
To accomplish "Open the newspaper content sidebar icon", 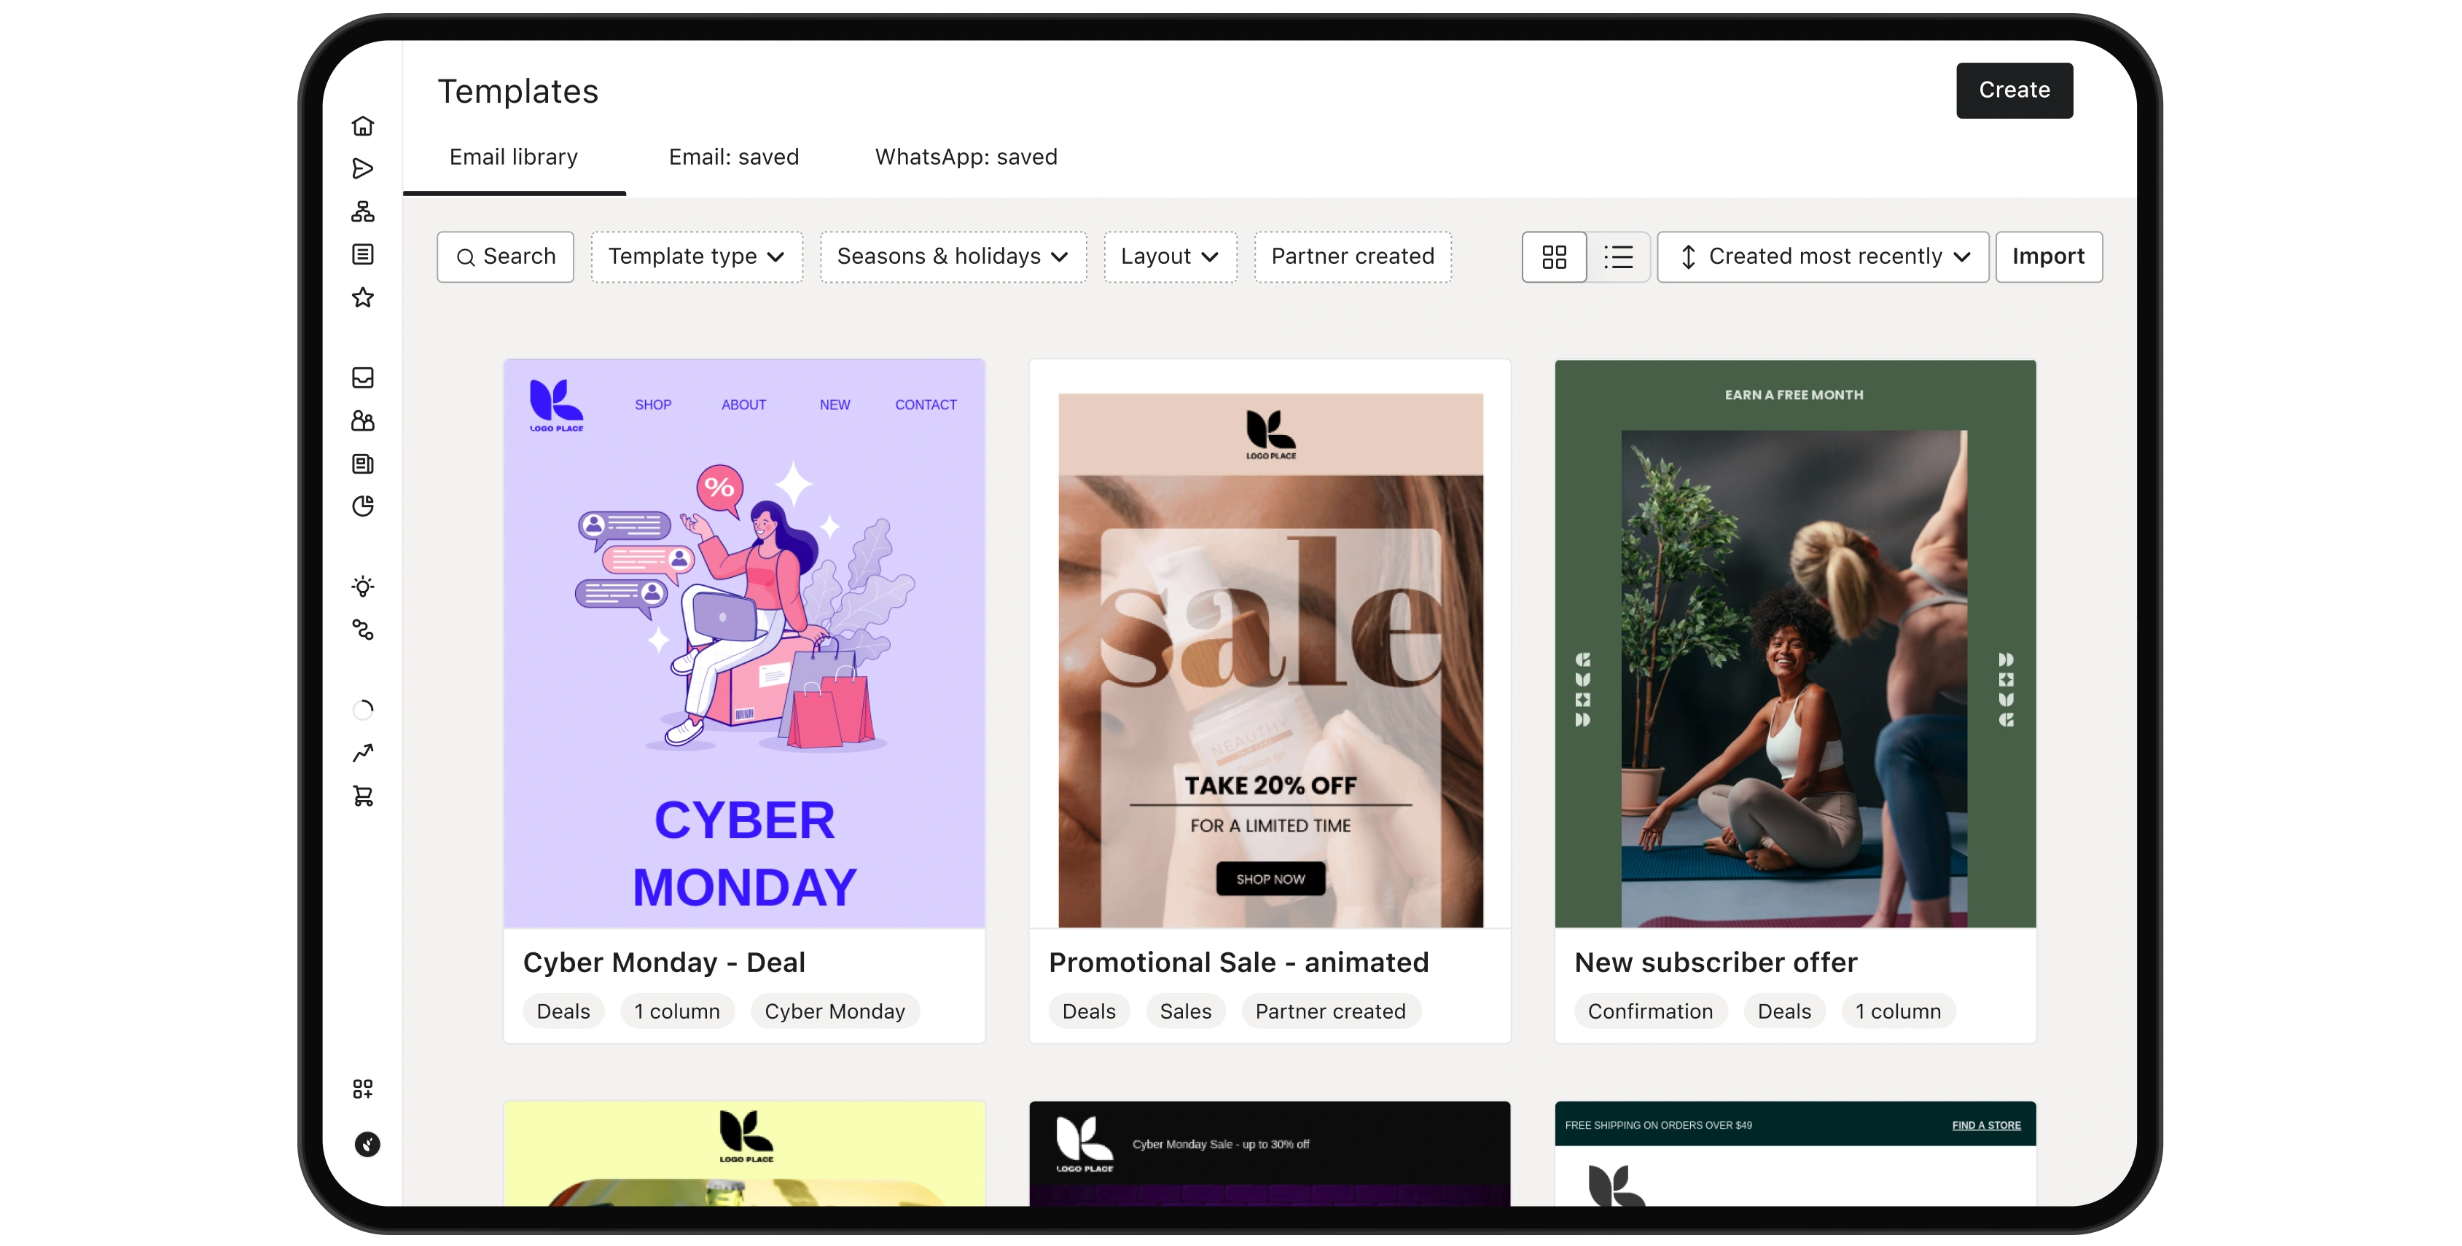I will [x=362, y=463].
